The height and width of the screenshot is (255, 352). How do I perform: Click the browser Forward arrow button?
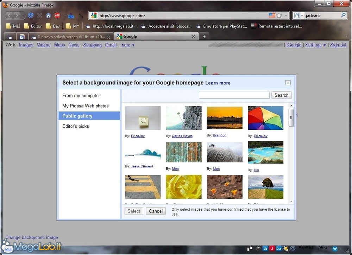click(17, 15)
